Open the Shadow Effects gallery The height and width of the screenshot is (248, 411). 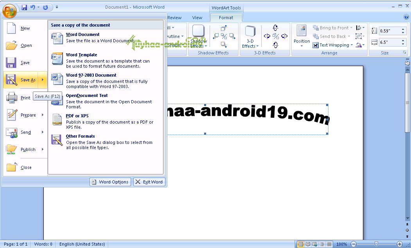198,37
